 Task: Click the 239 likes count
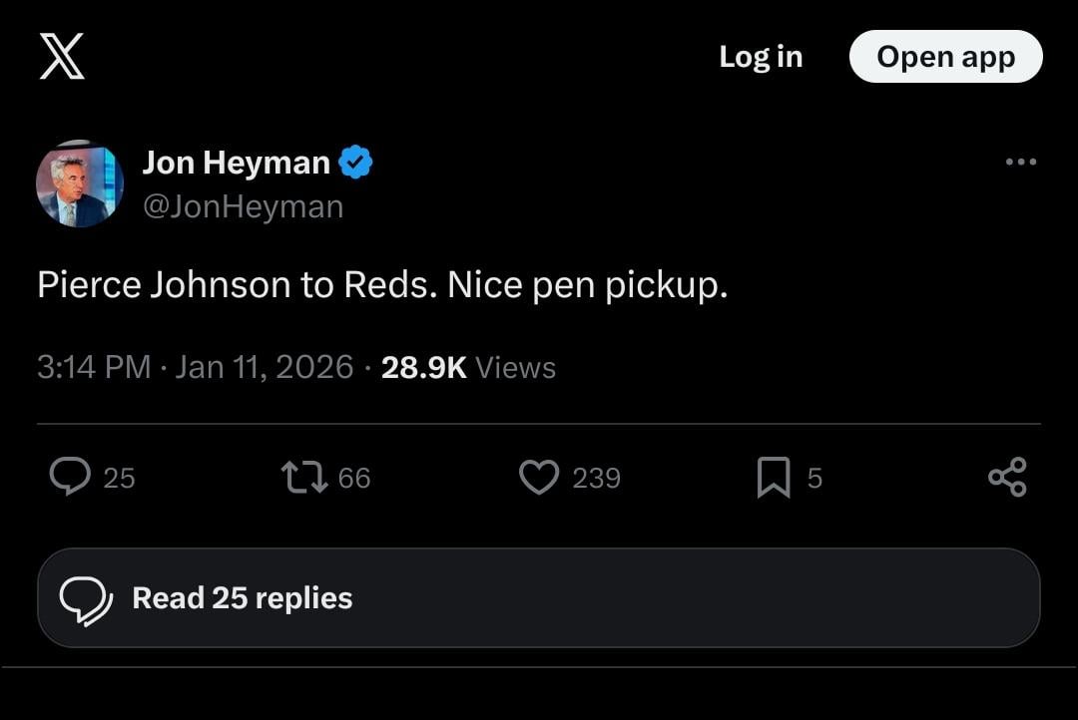(597, 478)
